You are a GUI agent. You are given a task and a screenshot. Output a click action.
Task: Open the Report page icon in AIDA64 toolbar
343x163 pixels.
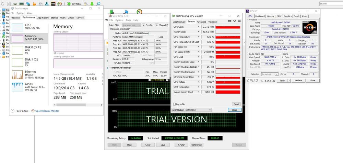coord(9,4)
